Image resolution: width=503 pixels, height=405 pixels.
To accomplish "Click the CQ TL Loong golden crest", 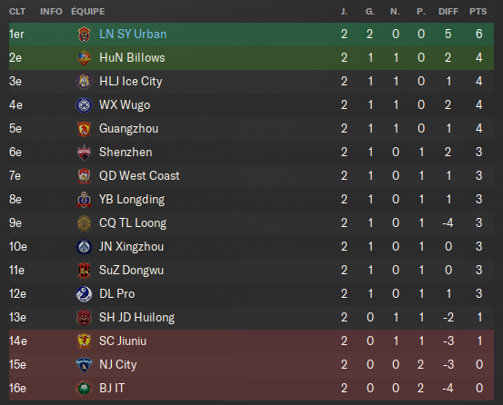I will 84,223.
